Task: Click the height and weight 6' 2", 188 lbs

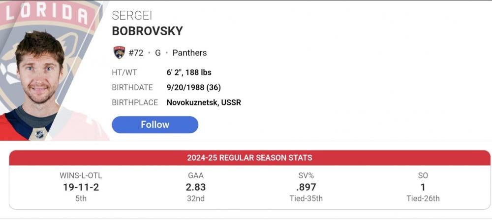Action: (x=189, y=73)
